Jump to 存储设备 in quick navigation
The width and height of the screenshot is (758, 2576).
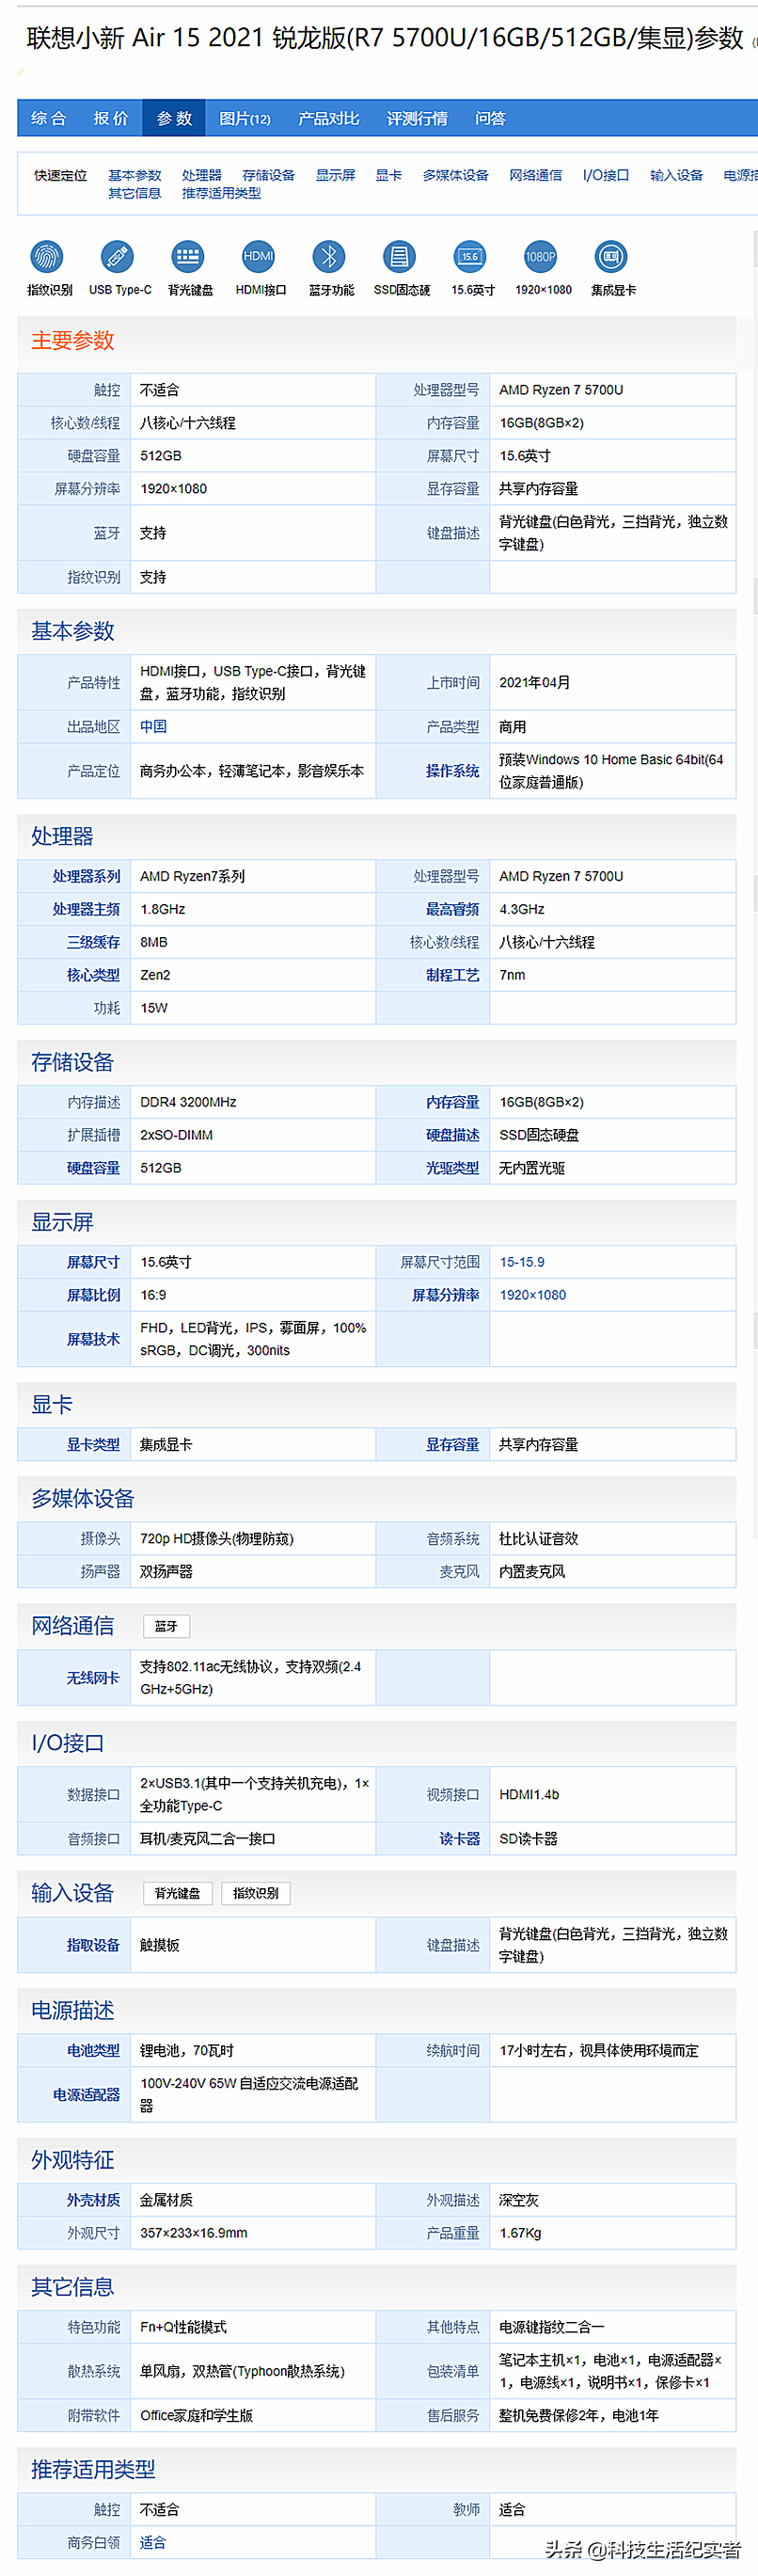pos(269,175)
